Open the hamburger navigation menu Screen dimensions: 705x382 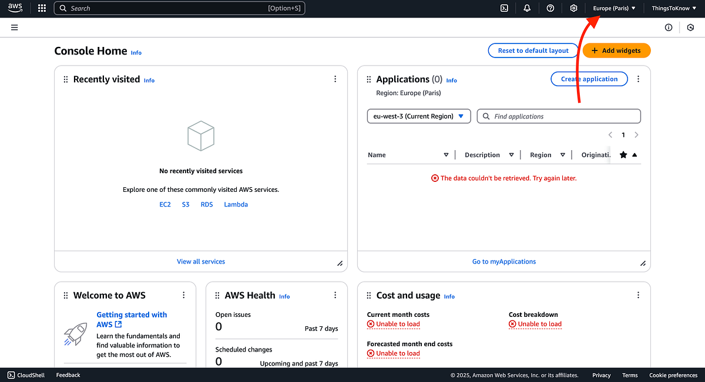(x=14, y=27)
